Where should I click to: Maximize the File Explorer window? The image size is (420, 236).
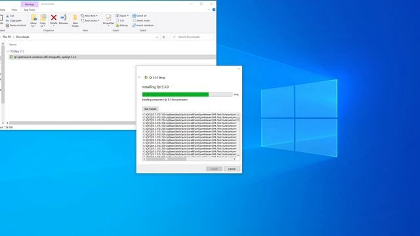coord(201,4)
